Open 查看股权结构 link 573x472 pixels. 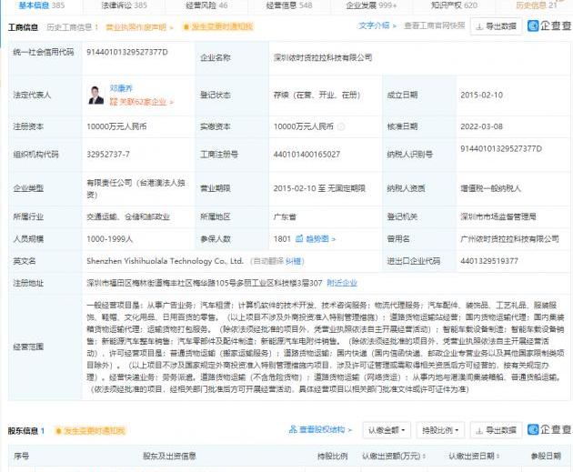[326, 429]
